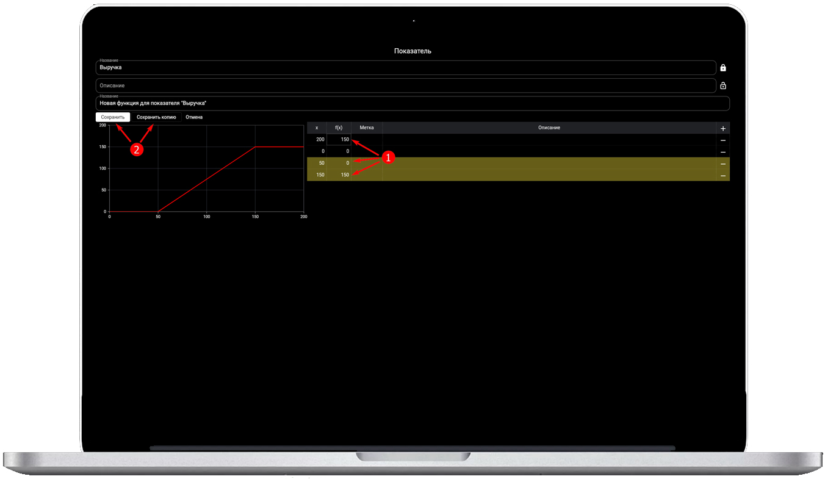Click the red line's corner point at x=150 on chart

tap(255, 147)
